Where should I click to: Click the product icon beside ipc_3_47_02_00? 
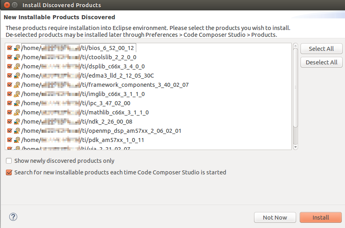pyautogui.click(x=16, y=103)
